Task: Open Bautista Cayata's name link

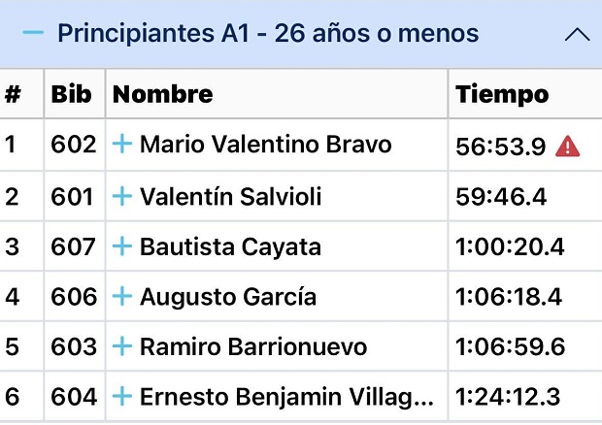Action: point(230,246)
